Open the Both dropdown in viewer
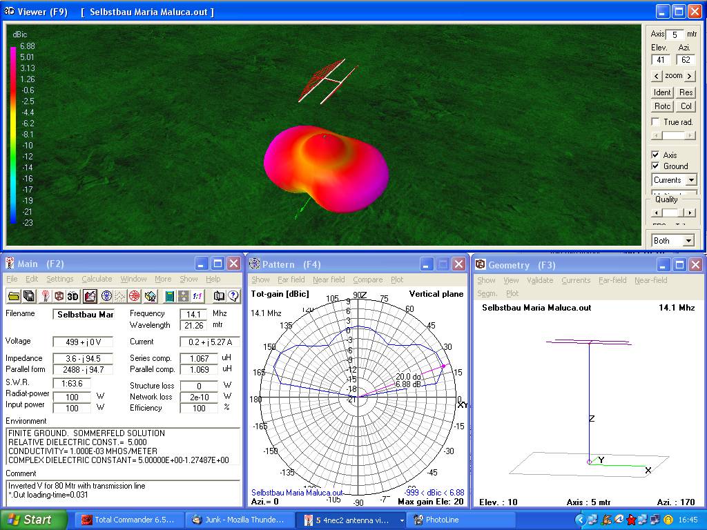 pyautogui.click(x=688, y=241)
